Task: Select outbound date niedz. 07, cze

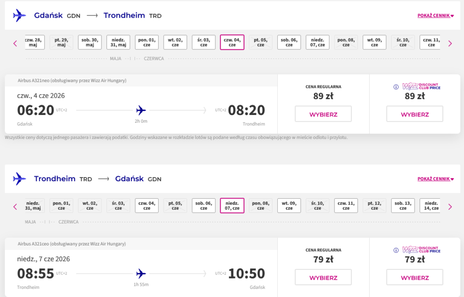Action: click(x=318, y=42)
